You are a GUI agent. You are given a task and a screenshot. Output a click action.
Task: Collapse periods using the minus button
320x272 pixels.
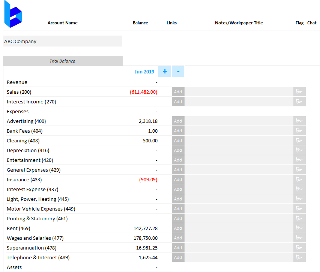tap(177, 71)
